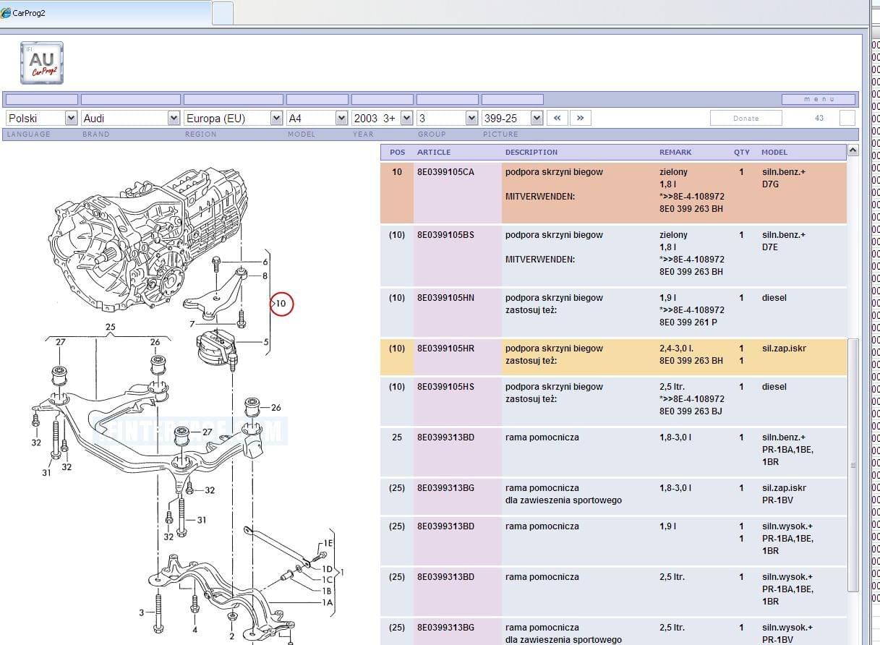880x645 pixels.
Task: Select article 8E0399313BD with remark 1,8-3,0 l
Action: coord(445,437)
